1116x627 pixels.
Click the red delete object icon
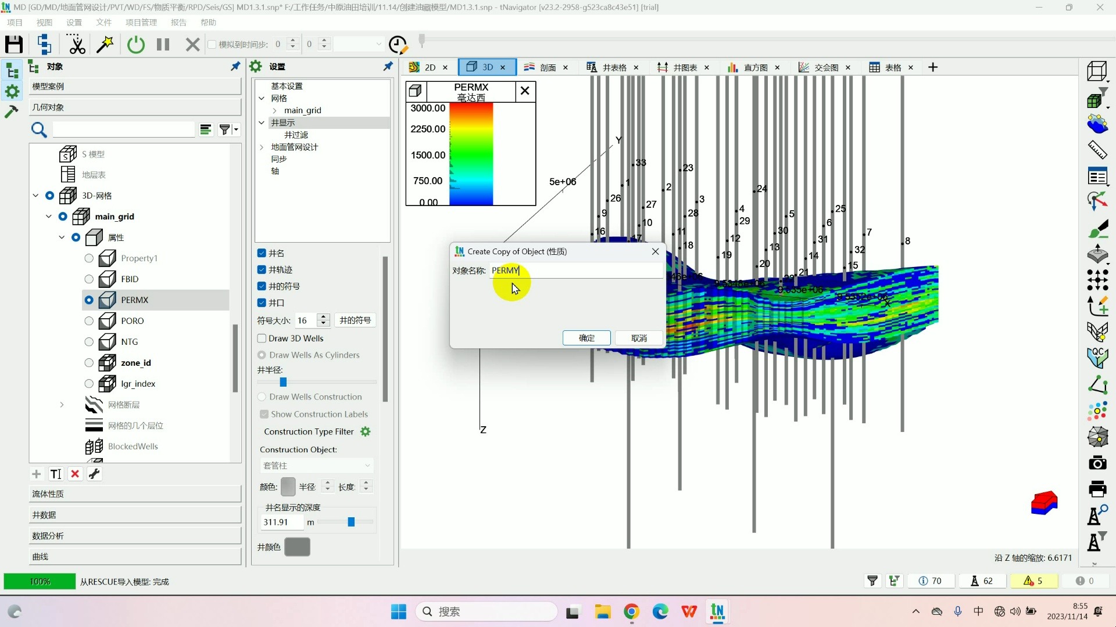[75, 474]
